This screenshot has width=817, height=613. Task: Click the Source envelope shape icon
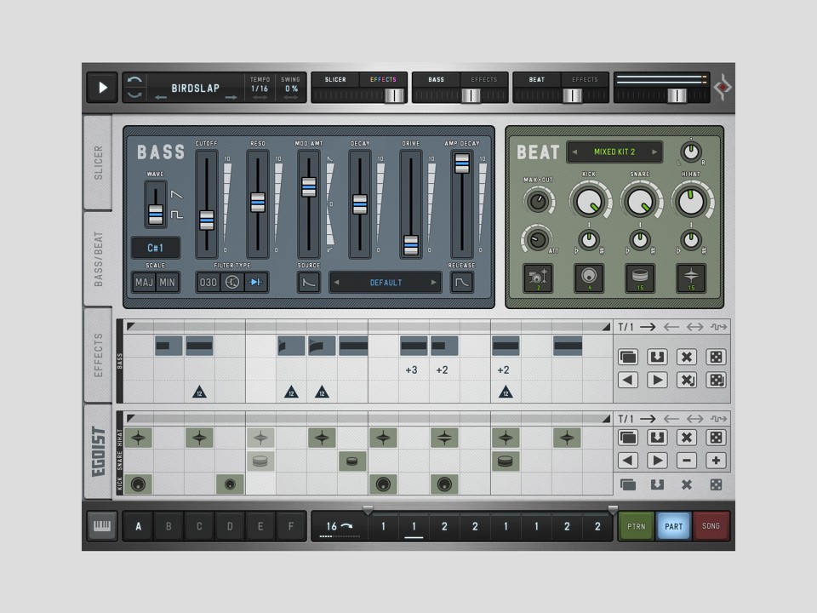point(308,283)
